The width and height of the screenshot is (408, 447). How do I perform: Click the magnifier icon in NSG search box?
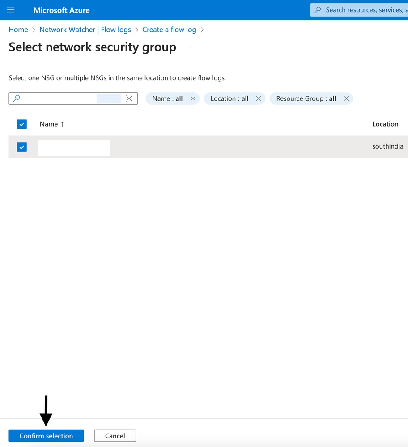(x=17, y=98)
